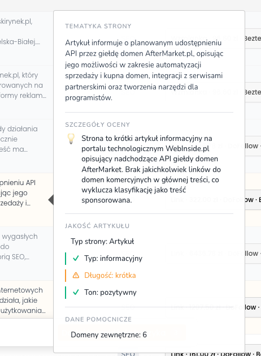Select text 'Domeny zewnętrzne: 6'
This screenshot has width=261, height=356.
(x=108, y=334)
